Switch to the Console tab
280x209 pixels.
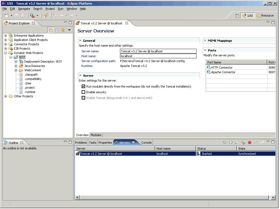tap(146, 143)
